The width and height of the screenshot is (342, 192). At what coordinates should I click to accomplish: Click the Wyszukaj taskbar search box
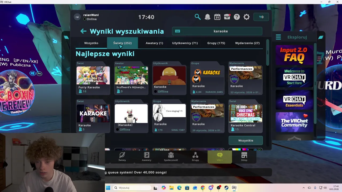pos(132,188)
